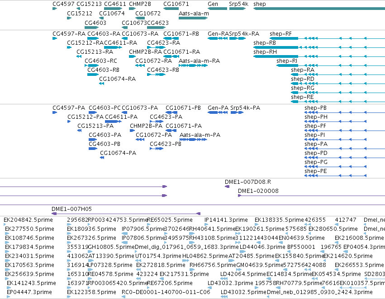This screenshot has width=385, height=299.
Task: Click EST EP04447.3prime
Action: [x=29, y=292]
